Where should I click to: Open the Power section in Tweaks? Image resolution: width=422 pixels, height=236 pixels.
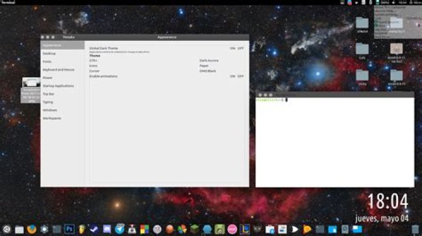63,78
